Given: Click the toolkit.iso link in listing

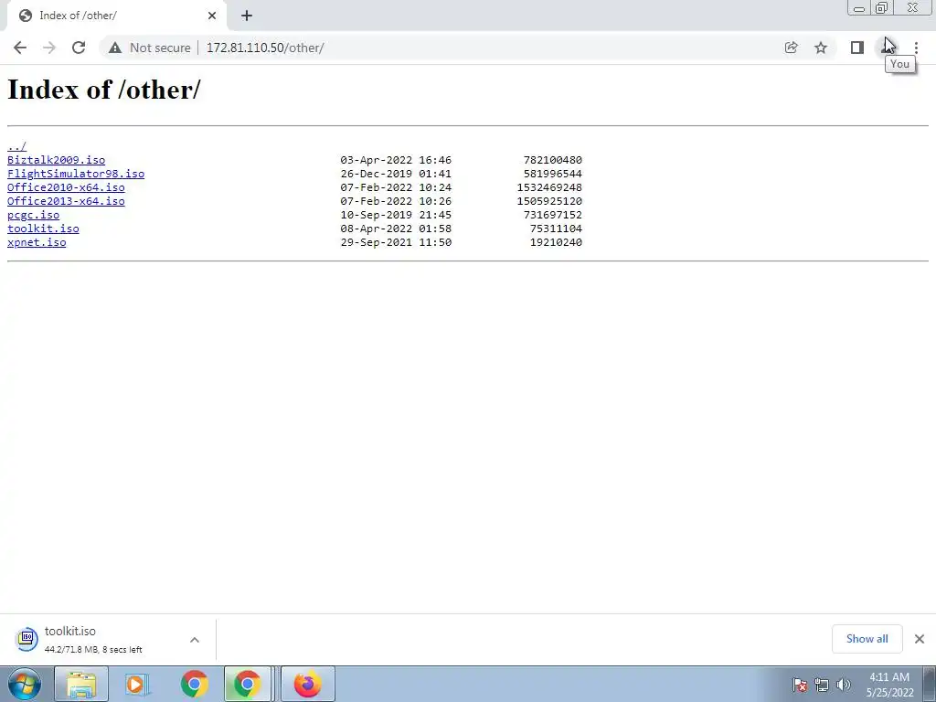Looking at the screenshot, I should 43,229.
